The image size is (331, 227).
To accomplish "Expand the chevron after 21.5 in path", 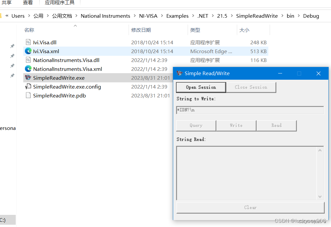I will 232,16.
